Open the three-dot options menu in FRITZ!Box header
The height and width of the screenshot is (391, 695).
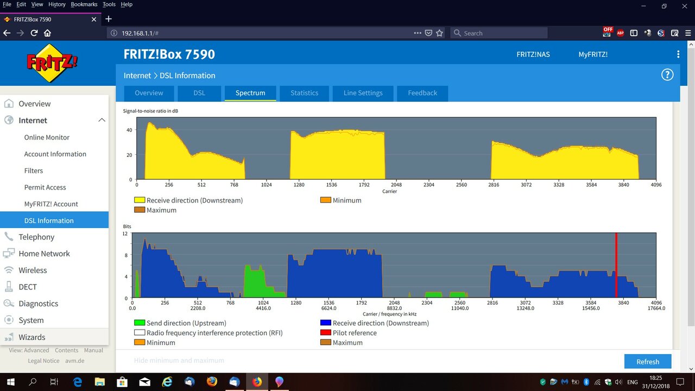(x=678, y=54)
